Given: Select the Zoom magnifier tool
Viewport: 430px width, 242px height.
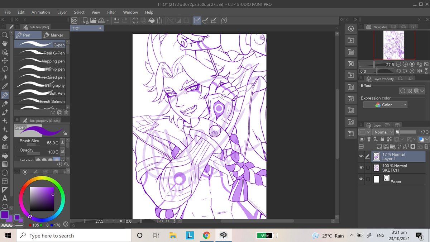Looking at the screenshot, I should pyautogui.click(x=5, y=35).
